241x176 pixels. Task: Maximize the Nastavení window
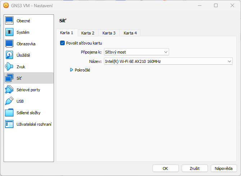coord(216,5)
